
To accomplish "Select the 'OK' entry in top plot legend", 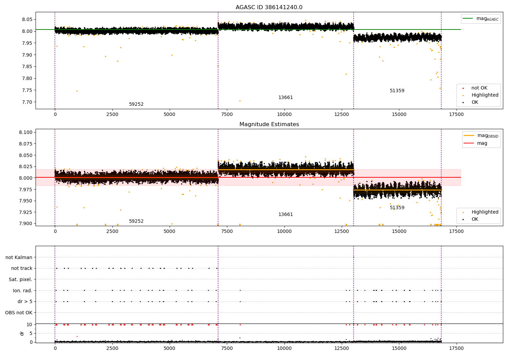I will (471, 102).
